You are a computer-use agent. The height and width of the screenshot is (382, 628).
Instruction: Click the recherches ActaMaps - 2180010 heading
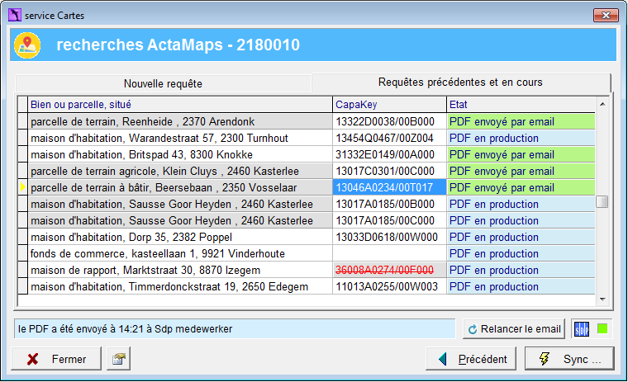pyautogui.click(x=178, y=45)
